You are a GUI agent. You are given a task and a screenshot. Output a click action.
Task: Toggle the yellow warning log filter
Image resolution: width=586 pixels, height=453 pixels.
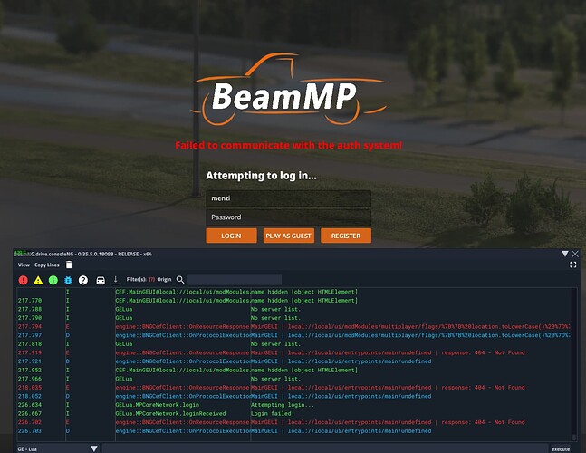tap(38, 280)
